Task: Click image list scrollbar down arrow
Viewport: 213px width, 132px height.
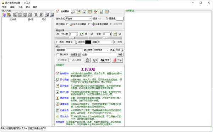Action: pos(53,125)
